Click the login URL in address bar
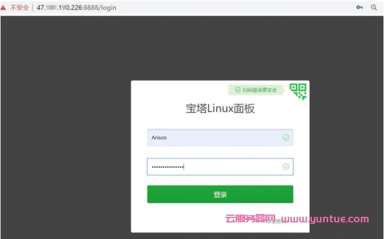This screenshot has width=384, height=239. click(78, 7)
